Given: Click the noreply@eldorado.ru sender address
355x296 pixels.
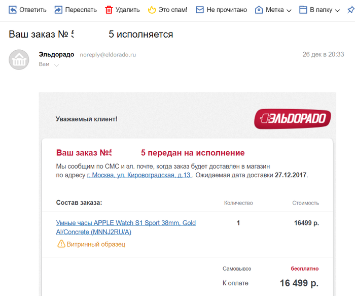Looking at the screenshot, I should [x=108, y=55].
